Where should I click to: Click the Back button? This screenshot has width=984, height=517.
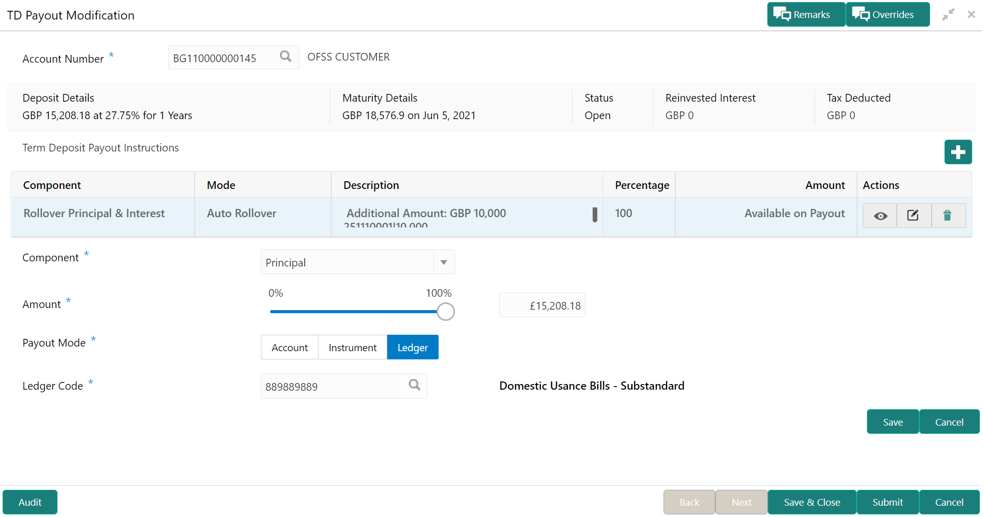pyautogui.click(x=689, y=502)
